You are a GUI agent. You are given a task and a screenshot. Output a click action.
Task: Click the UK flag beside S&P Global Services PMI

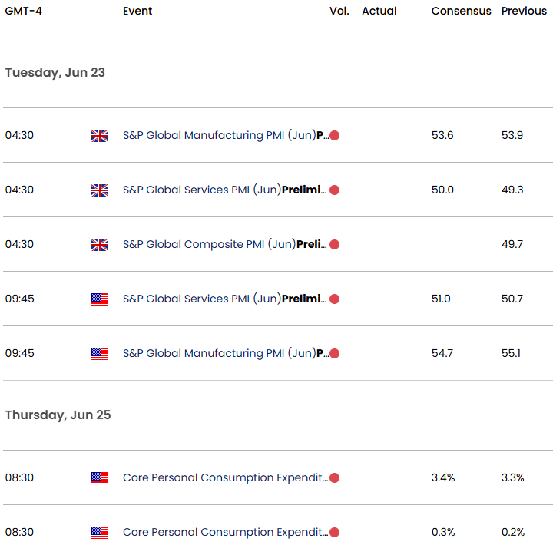click(100, 190)
